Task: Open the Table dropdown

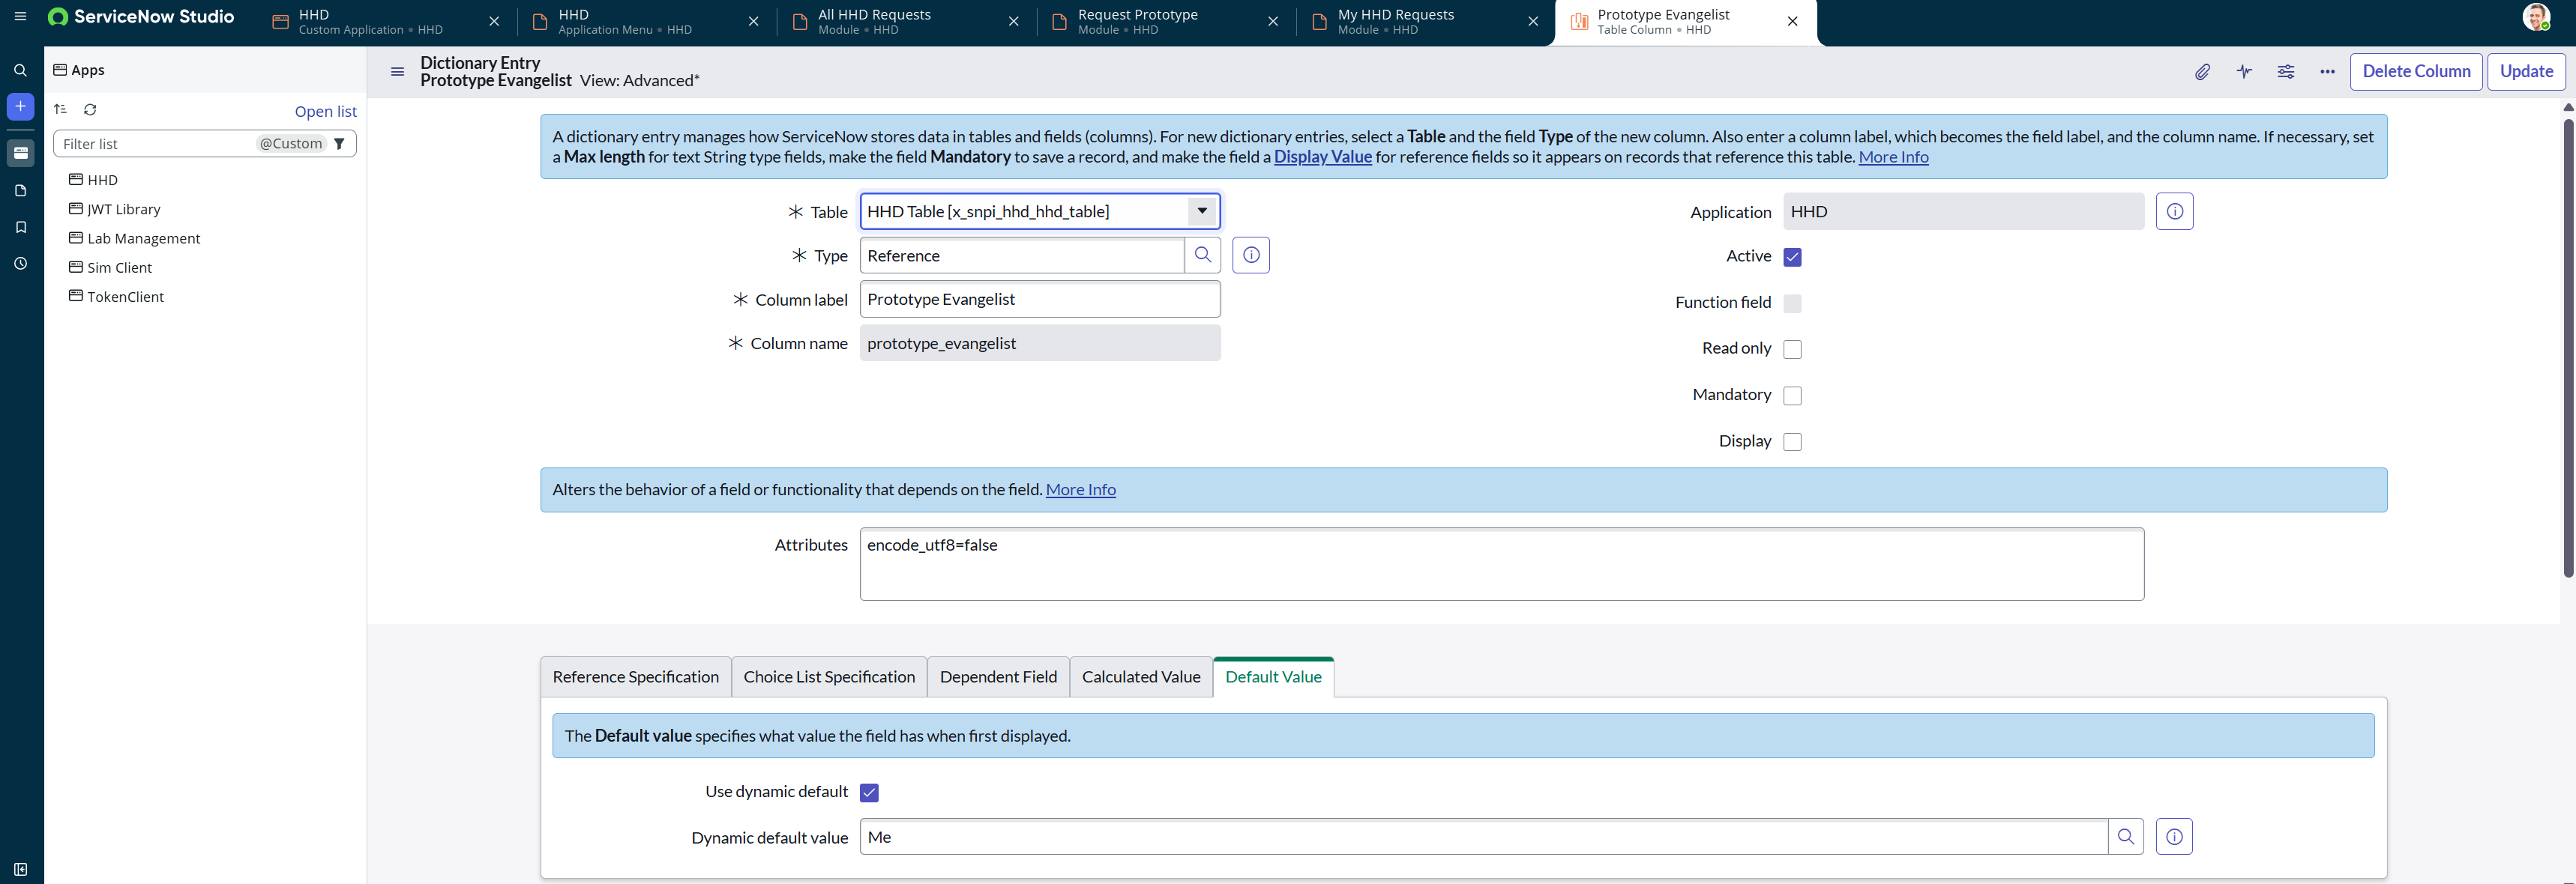Action: (x=1040, y=212)
